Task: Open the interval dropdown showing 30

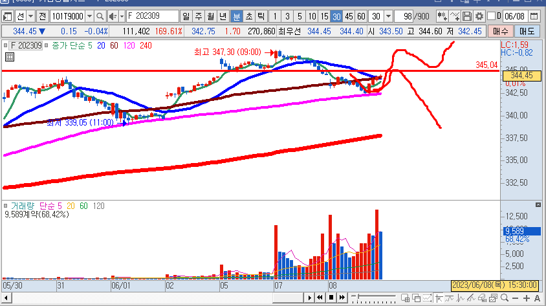Action: click(387, 16)
